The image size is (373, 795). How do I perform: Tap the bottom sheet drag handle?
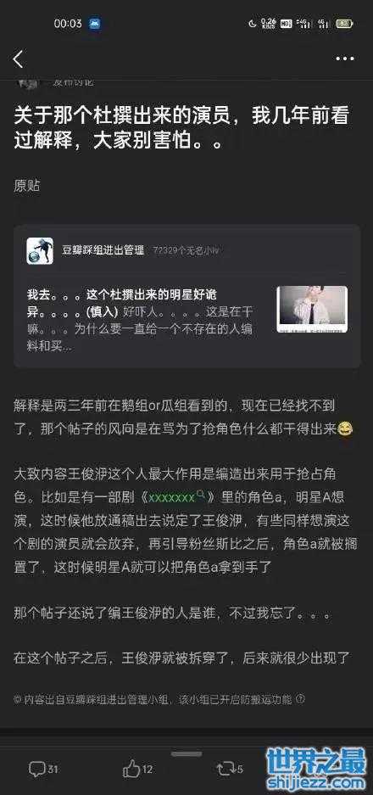[x=186, y=754]
